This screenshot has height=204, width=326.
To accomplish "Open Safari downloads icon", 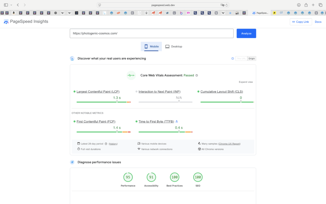I will [x=299, y=5].
